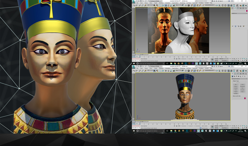The image size is (248, 146).
Task: Open reference coordinate View dropdown, lower window
Action: 178,70
